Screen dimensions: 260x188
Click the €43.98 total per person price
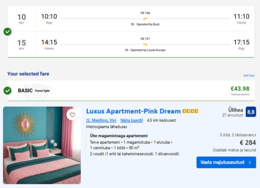[240, 88]
